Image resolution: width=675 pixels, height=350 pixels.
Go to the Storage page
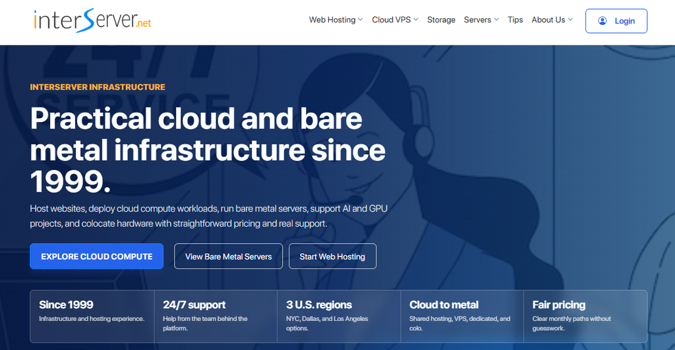[441, 20]
